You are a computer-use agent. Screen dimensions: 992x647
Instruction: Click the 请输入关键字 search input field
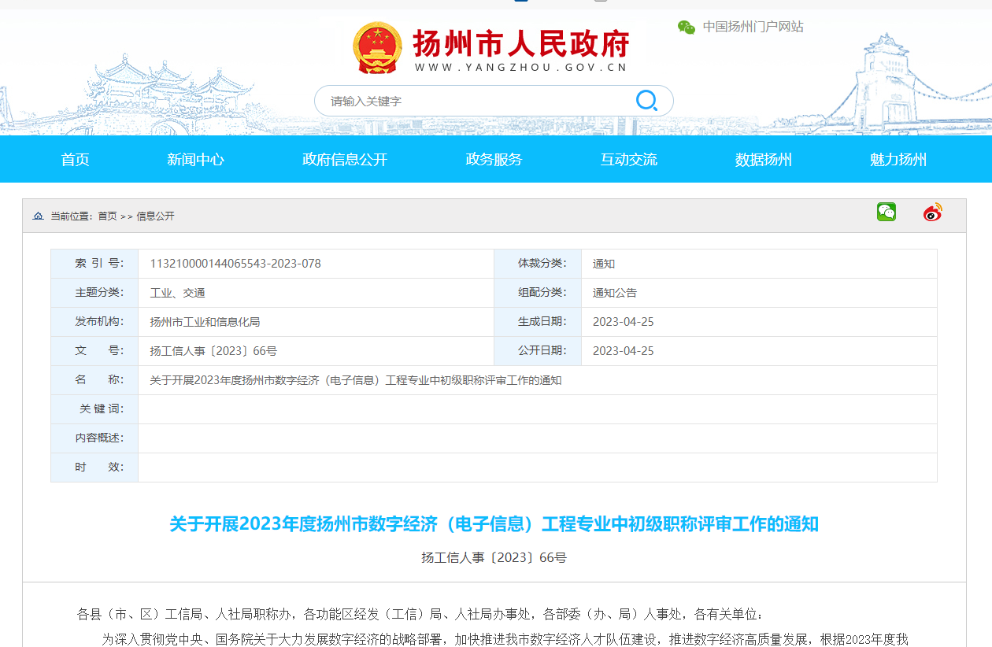pyautogui.click(x=472, y=101)
